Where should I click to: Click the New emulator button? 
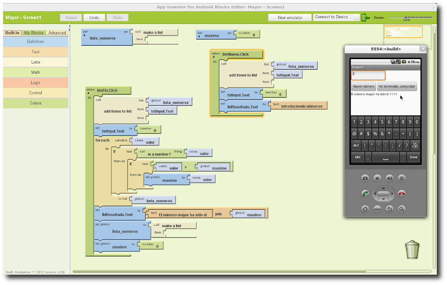click(290, 18)
